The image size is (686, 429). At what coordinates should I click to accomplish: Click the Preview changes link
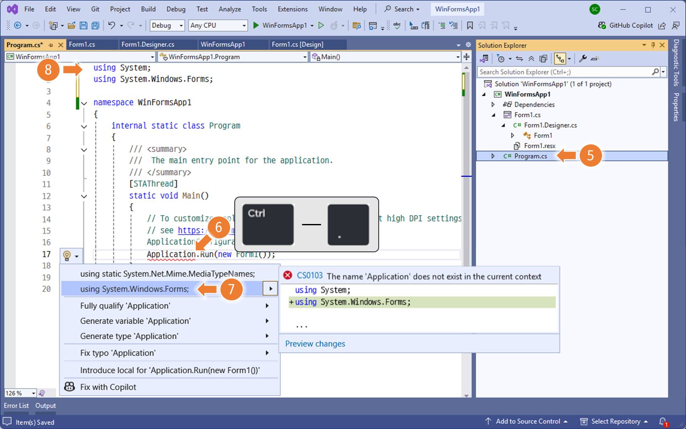tap(315, 344)
